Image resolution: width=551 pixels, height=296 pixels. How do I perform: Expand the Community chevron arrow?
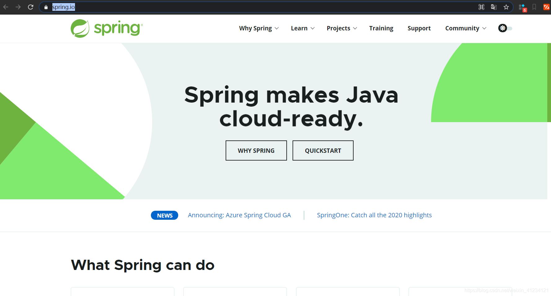pos(484,29)
